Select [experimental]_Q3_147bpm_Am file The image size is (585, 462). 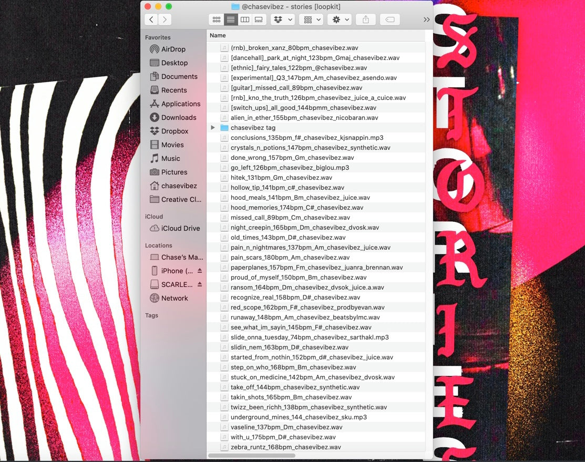coord(316,78)
